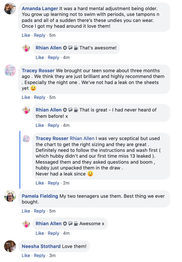Click coffee cup badge on "That is great" reply
This screenshot has width=182, height=262.
click(x=76, y=110)
